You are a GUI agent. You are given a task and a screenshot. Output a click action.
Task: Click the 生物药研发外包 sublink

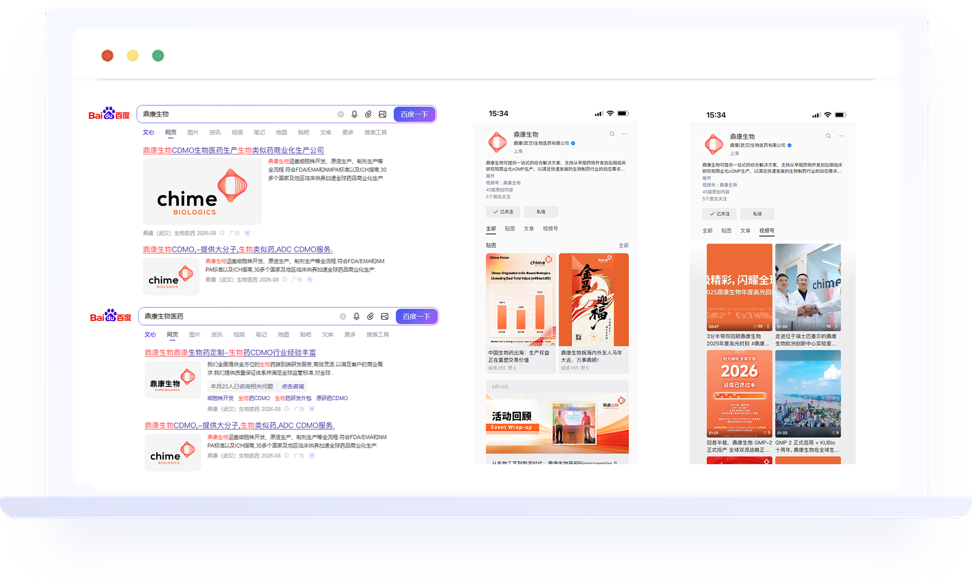(x=293, y=398)
